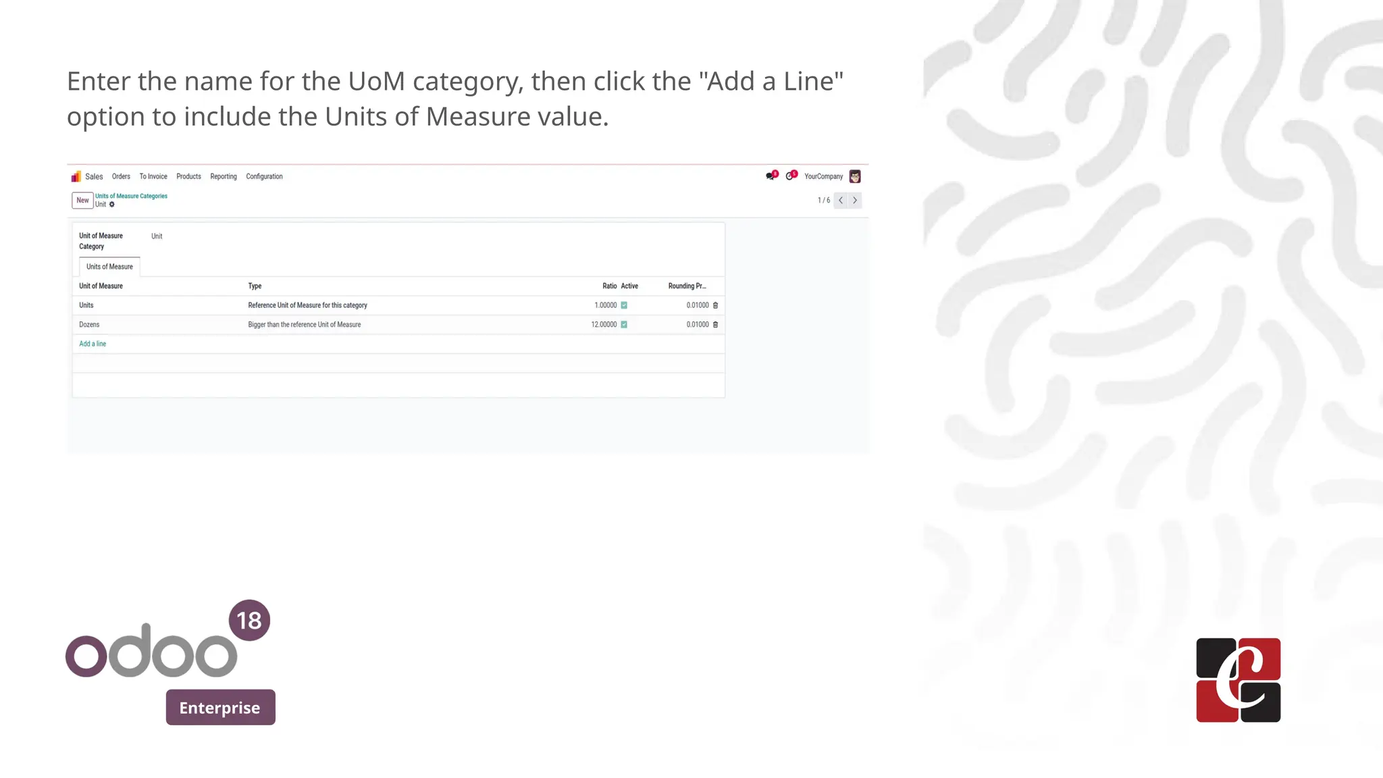This screenshot has width=1383, height=778.
Task: Delete the Units row with trash icon
Action: [716, 305]
